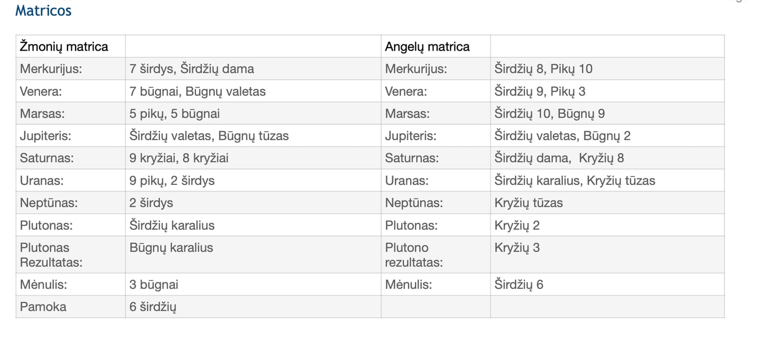Select the Žmonių matrica header cell
This screenshot has height=348, width=761.
pyautogui.click(x=64, y=46)
